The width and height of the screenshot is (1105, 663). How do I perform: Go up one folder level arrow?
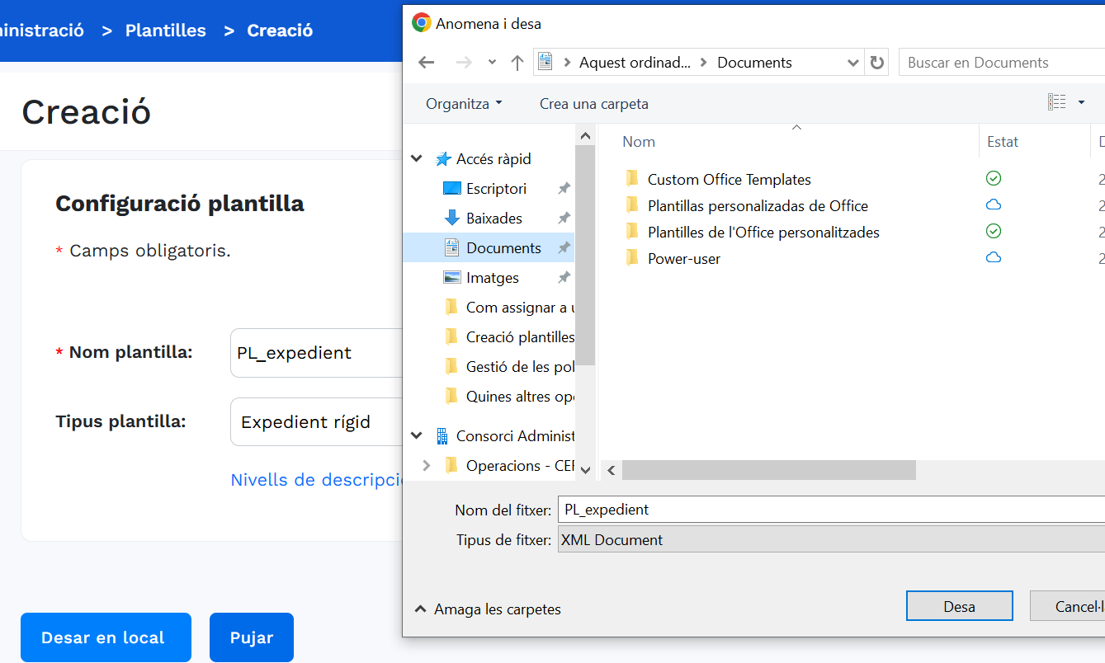(517, 63)
